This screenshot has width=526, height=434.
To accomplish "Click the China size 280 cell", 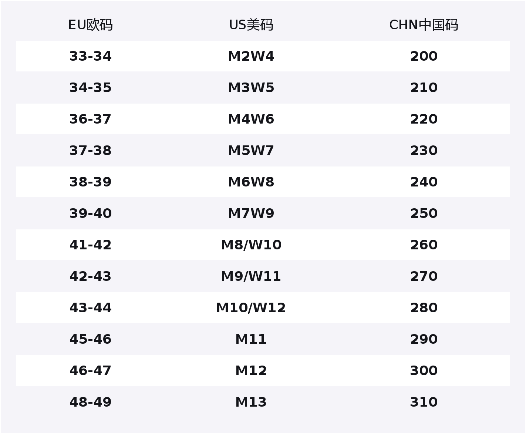I will pyautogui.click(x=424, y=308).
